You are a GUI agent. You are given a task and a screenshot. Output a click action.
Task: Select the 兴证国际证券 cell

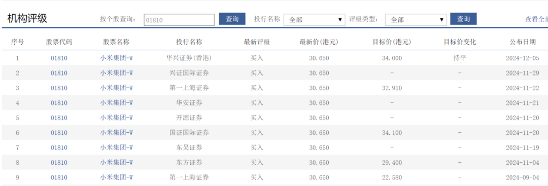[x=189, y=73]
